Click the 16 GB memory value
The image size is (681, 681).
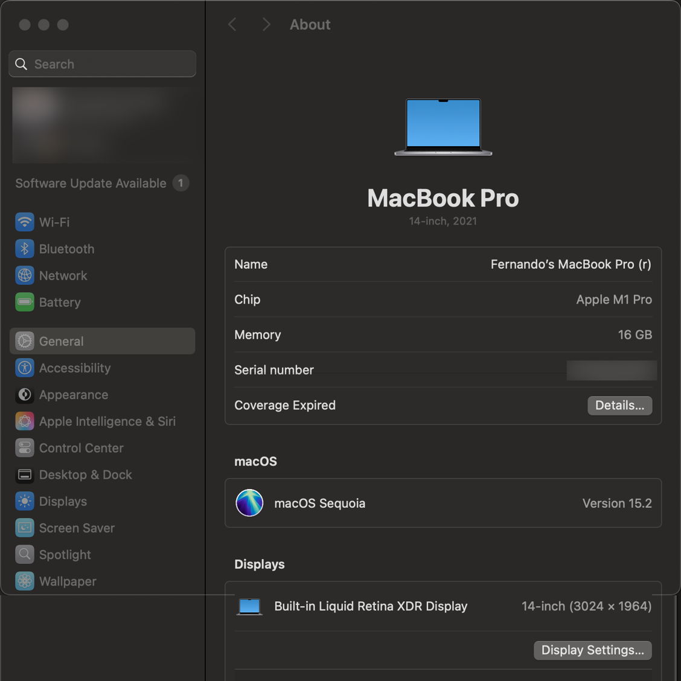pyautogui.click(x=635, y=334)
